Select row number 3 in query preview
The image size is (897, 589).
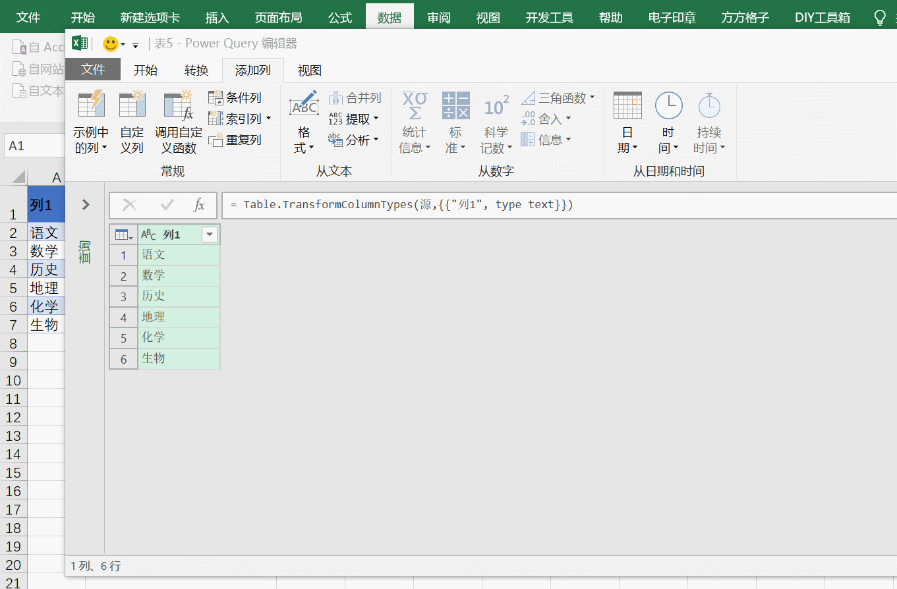tap(123, 296)
